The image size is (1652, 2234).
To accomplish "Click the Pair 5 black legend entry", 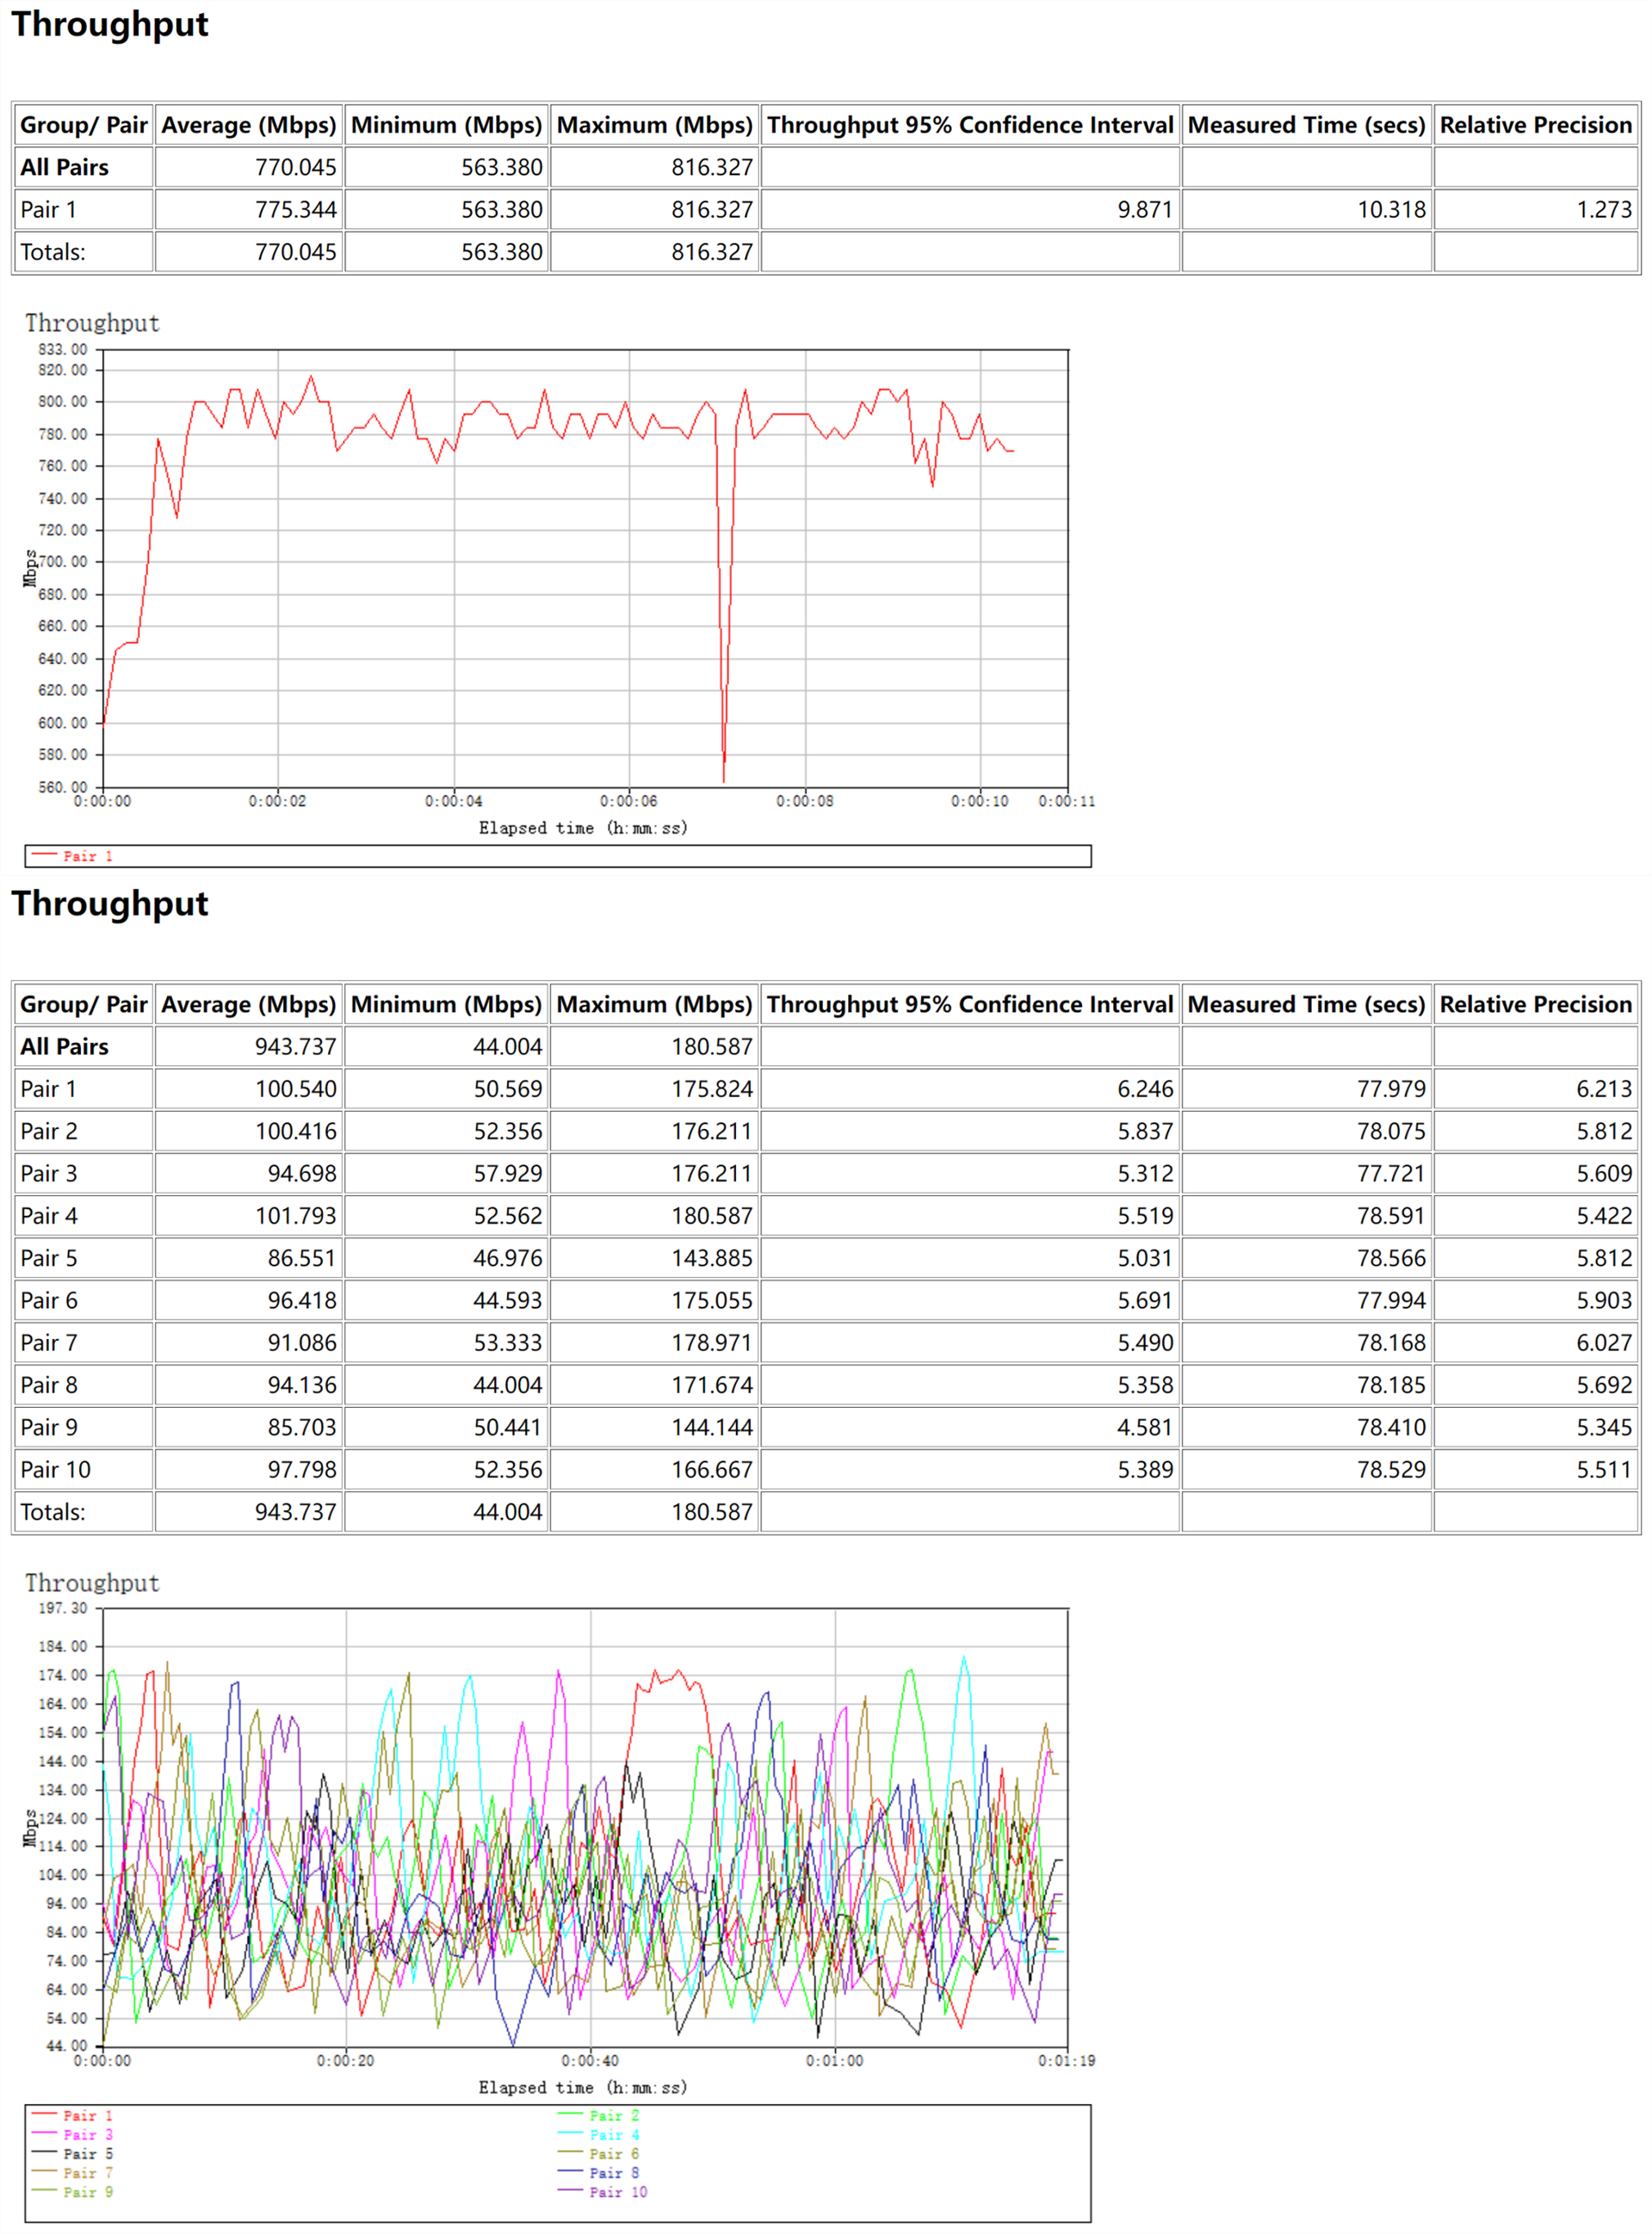I will 87,2153.
